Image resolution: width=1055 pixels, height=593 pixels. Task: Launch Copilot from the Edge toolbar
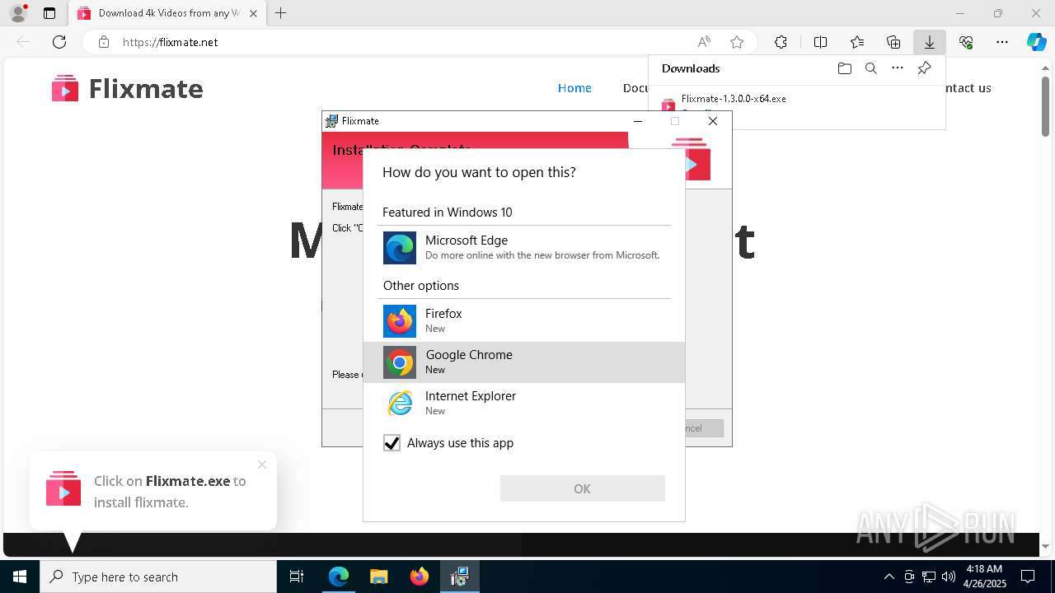[1036, 42]
